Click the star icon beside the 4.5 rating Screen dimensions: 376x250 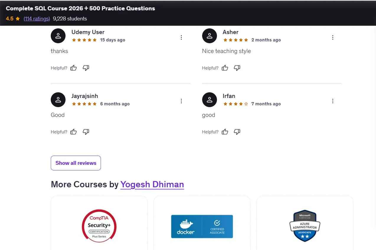[x=18, y=19]
